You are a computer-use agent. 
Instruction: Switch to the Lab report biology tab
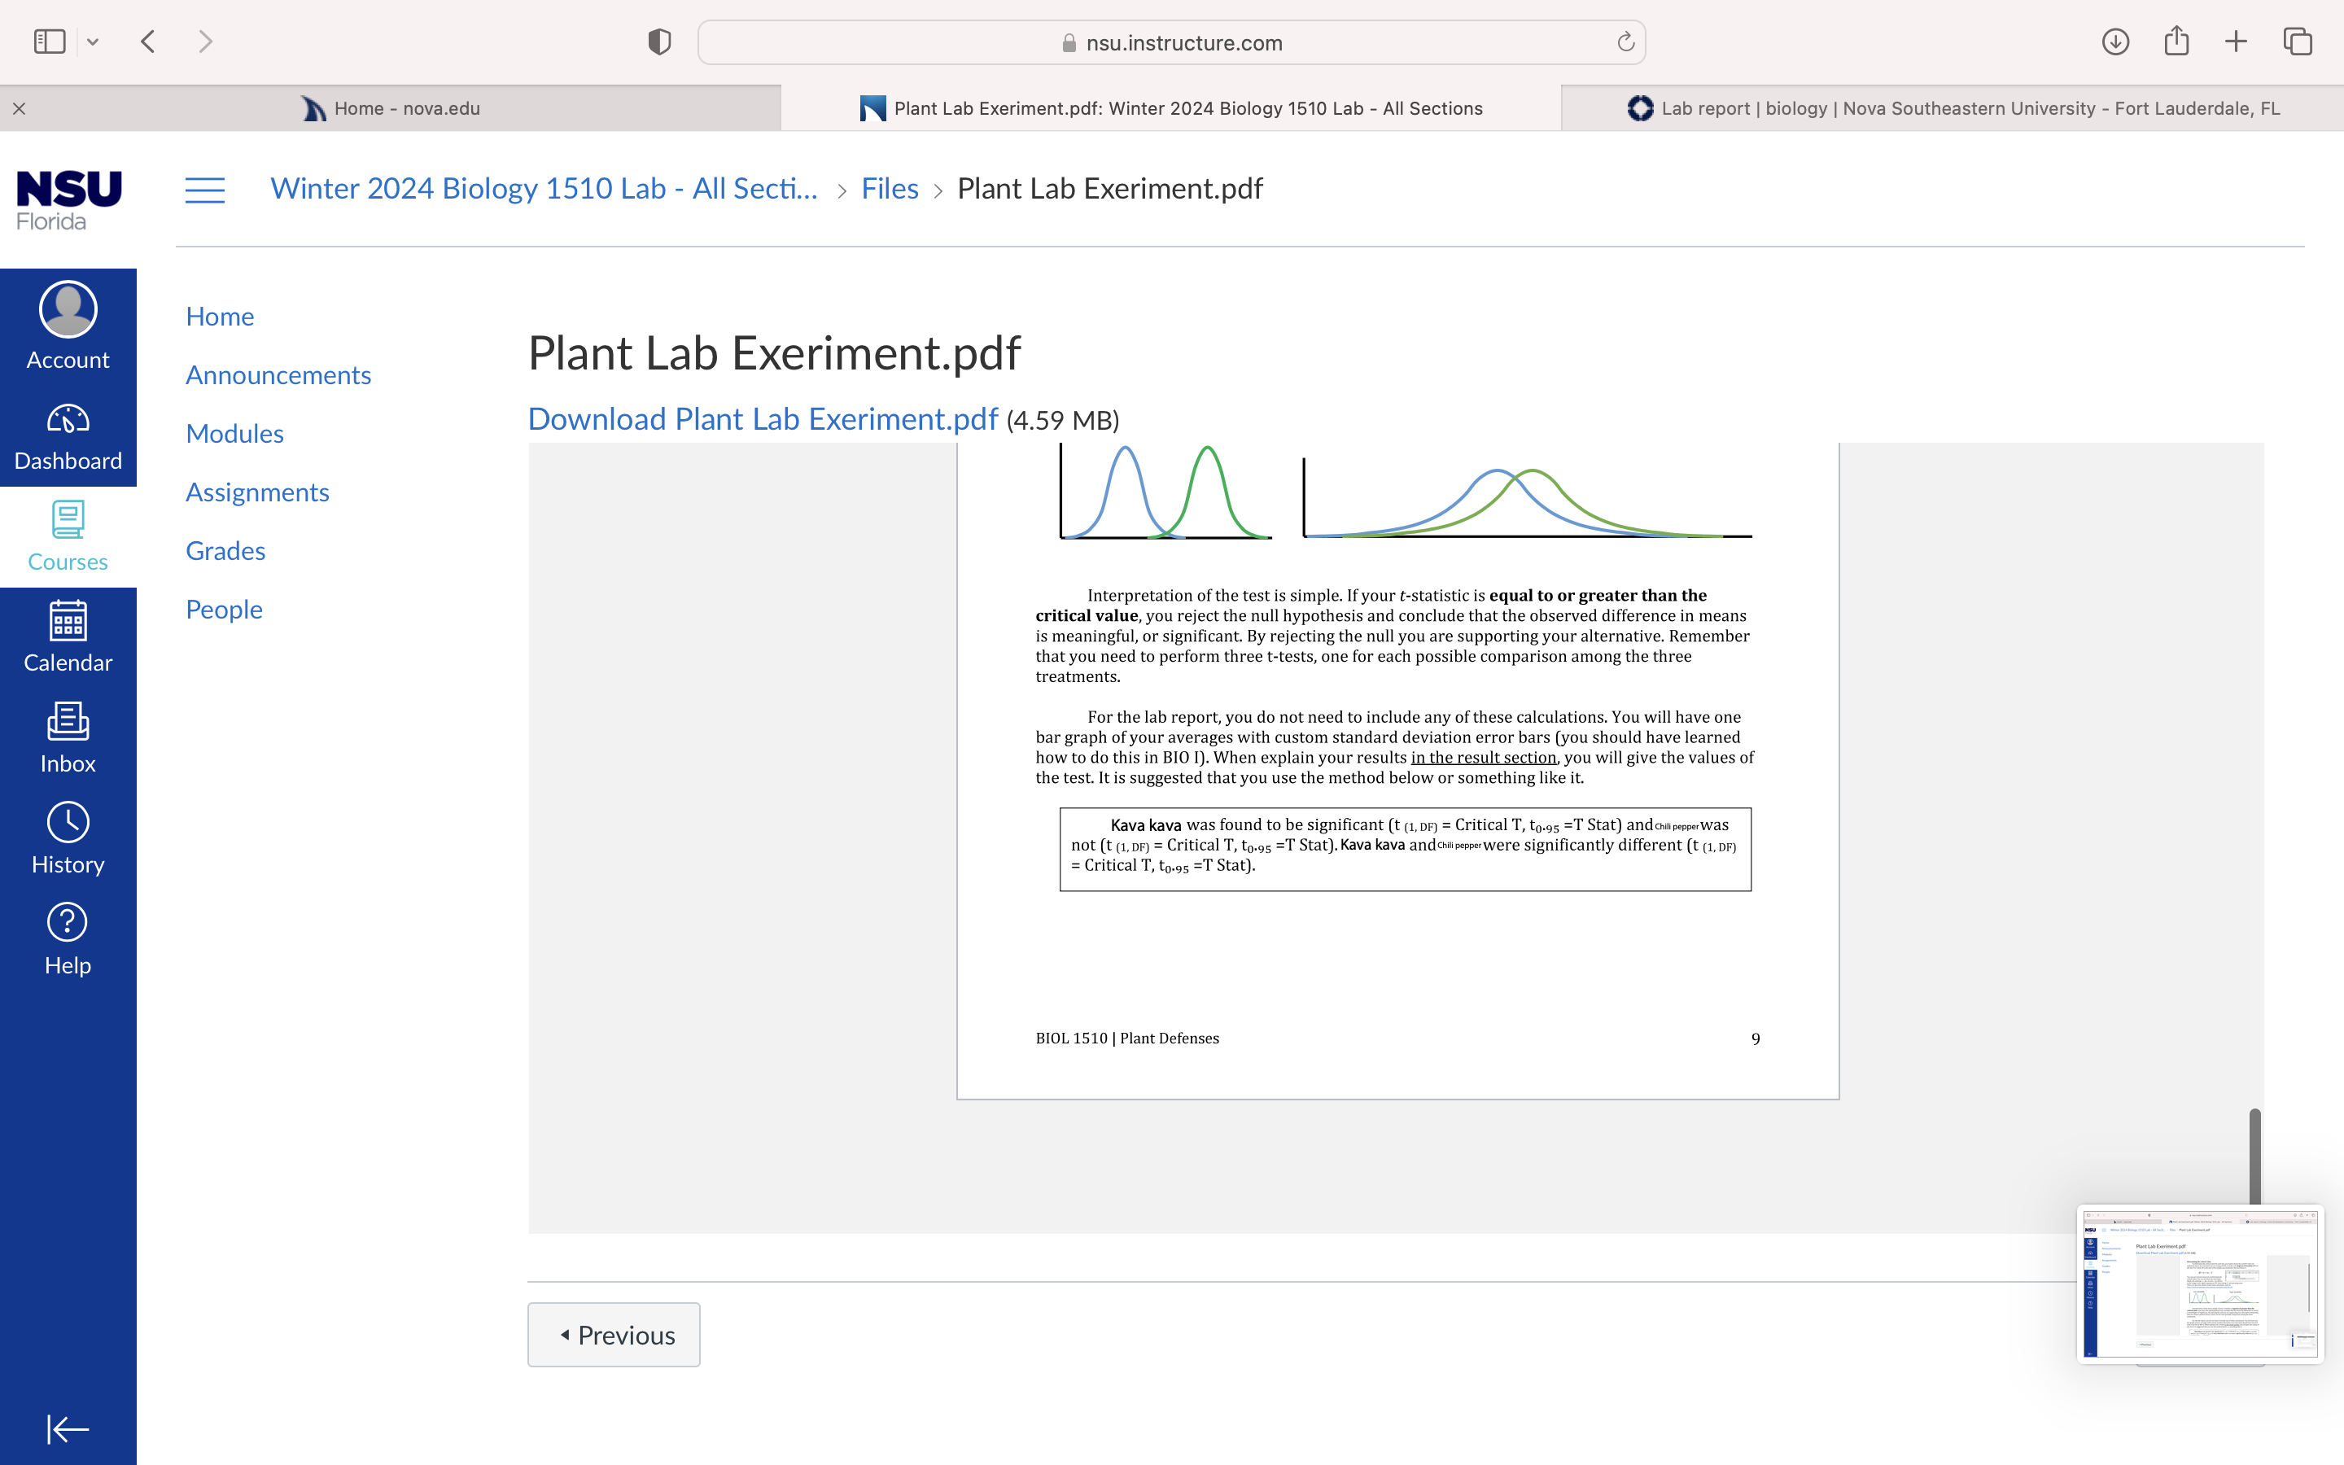point(1953,108)
